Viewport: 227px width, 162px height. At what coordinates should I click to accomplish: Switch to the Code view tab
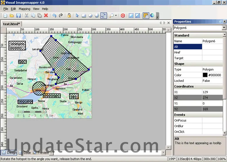tap(25, 153)
